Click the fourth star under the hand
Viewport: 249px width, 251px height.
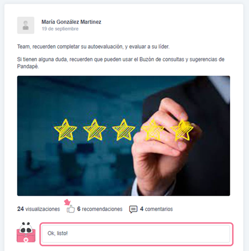coord(152,130)
